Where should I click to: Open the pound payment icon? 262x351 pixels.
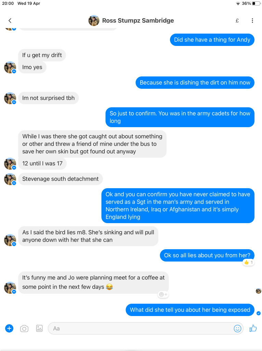(x=237, y=21)
